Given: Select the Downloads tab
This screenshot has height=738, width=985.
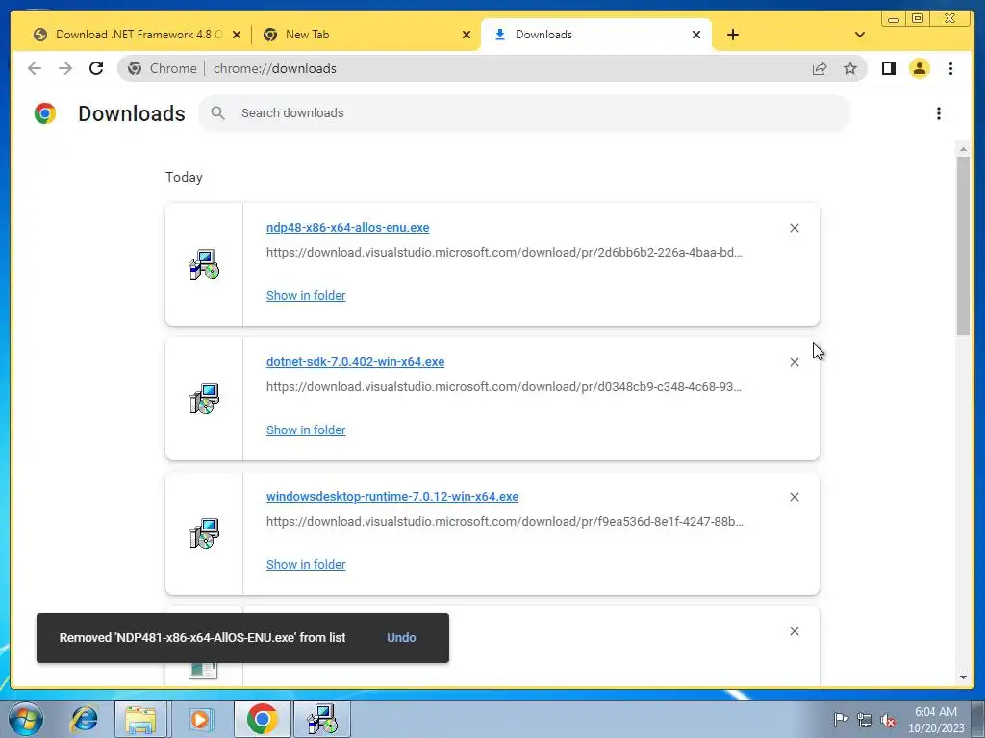Looking at the screenshot, I should [x=595, y=35].
